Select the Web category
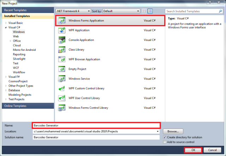The height and width of the screenshot is (156, 226). (x=16, y=36)
